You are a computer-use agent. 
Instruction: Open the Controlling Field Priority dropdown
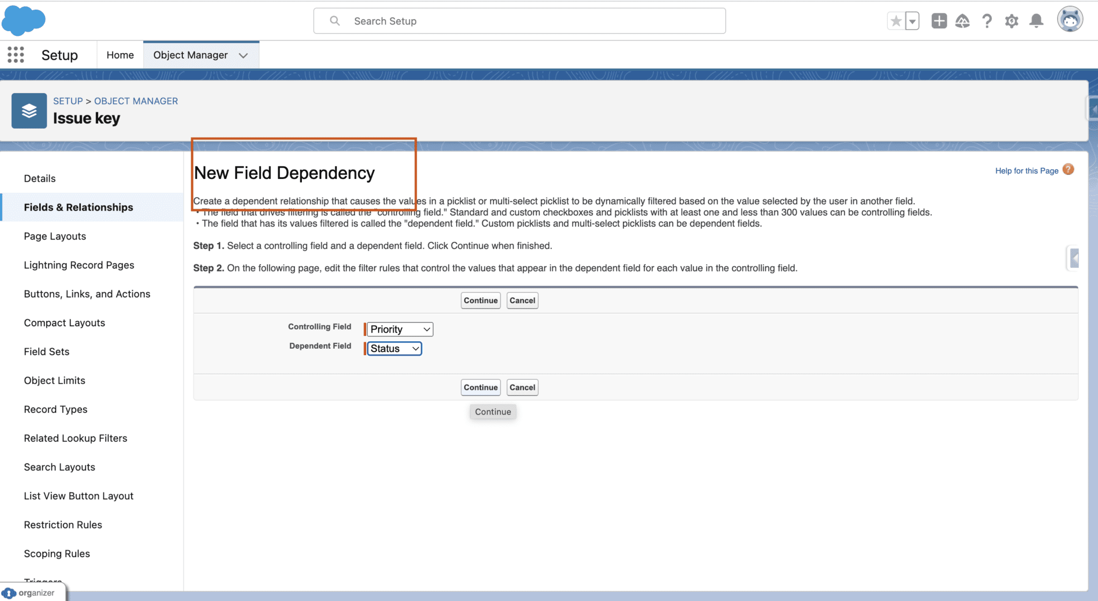click(x=399, y=329)
